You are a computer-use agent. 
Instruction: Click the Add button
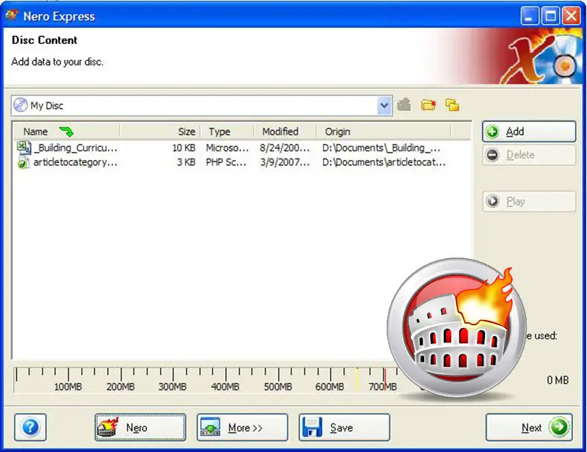tap(528, 131)
